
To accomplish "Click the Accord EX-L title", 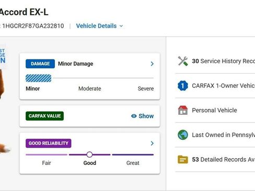I will point(24,12).
